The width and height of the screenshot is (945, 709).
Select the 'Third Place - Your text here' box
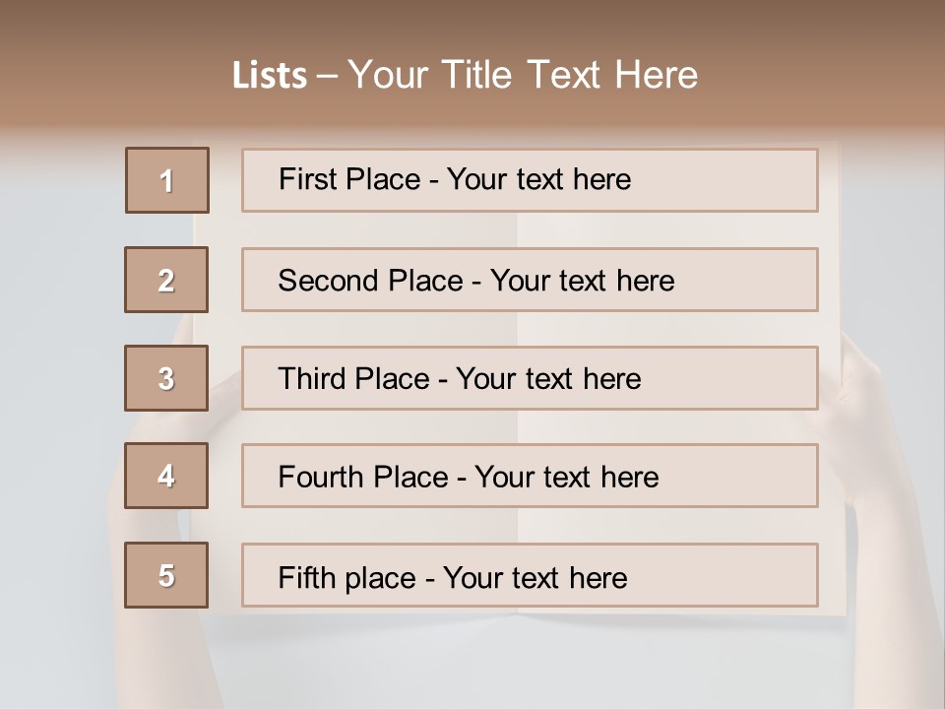click(x=530, y=378)
